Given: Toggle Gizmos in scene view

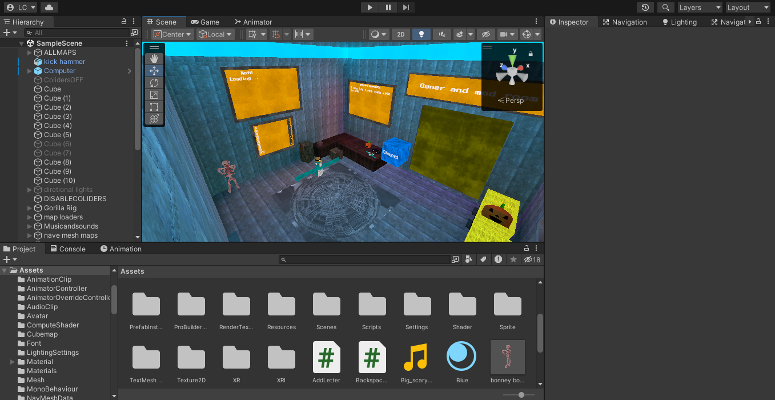Looking at the screenshot, I should [527, 34].
